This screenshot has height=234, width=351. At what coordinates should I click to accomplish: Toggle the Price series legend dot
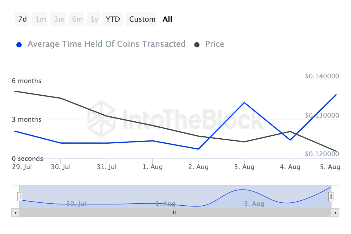197,45
